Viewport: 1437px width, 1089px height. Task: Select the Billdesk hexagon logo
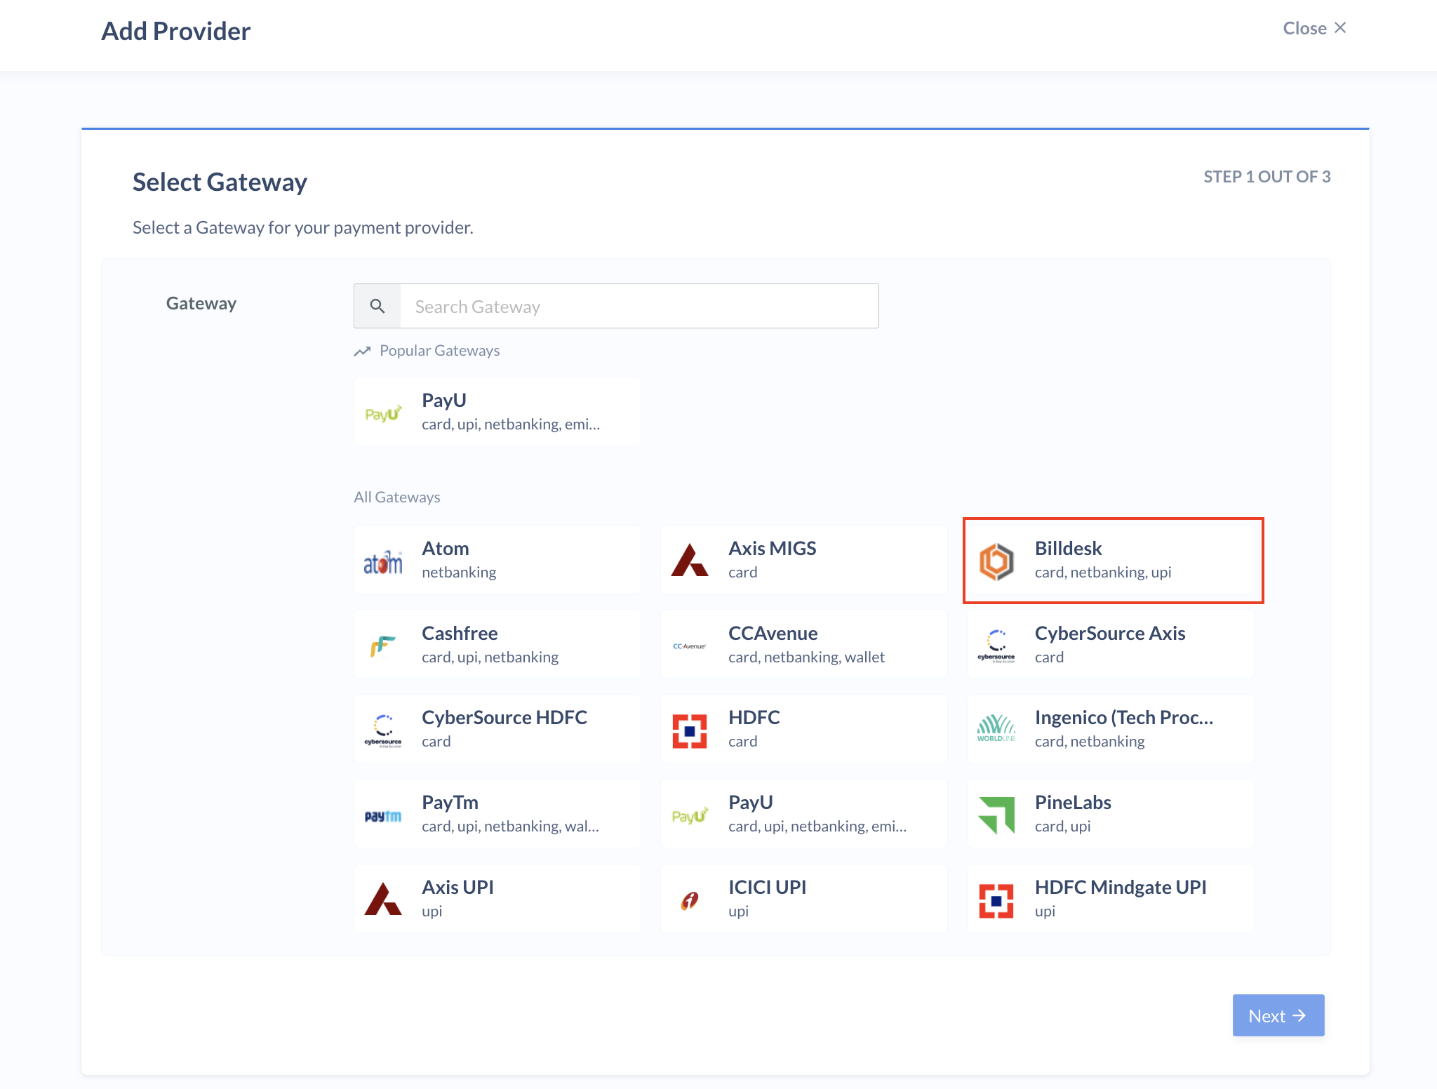(996, 561)
